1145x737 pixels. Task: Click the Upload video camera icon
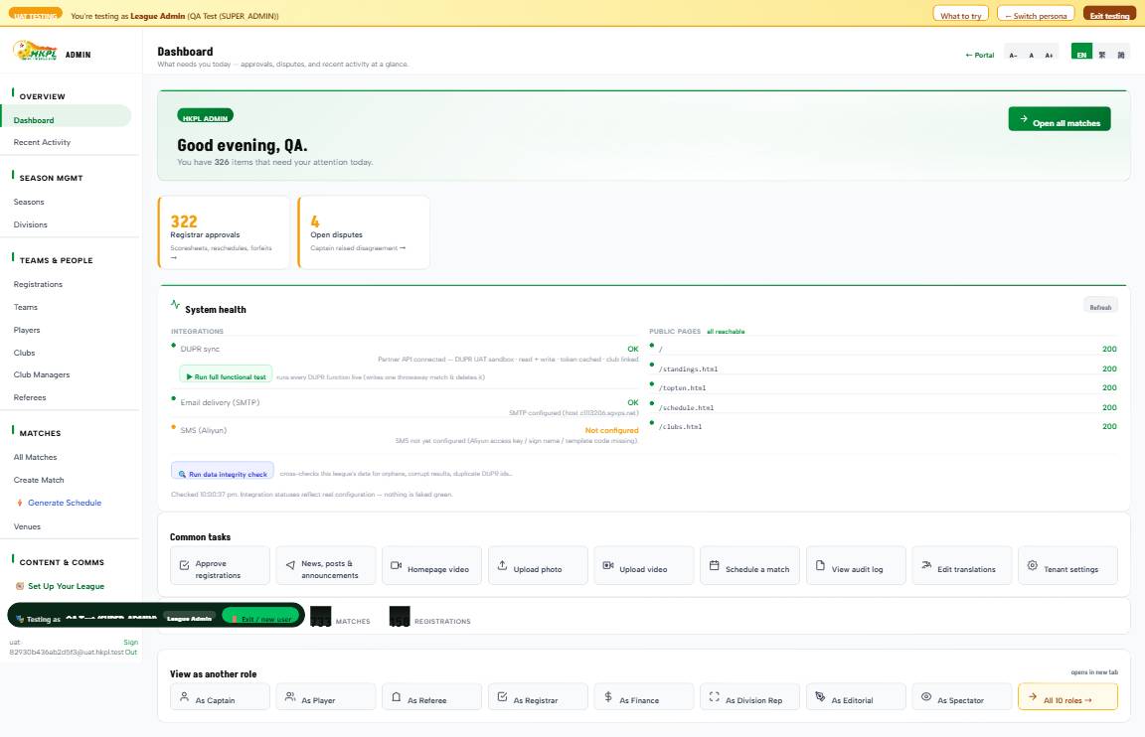(x=607, y=565)
